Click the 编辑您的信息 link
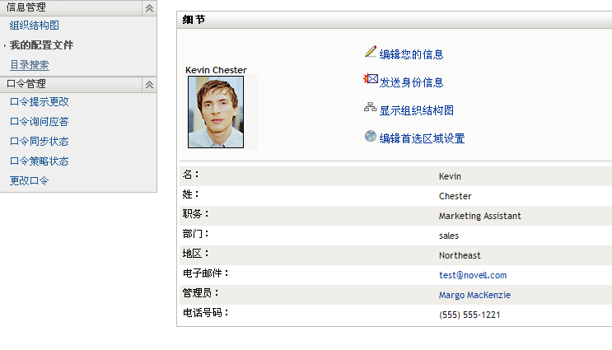Screen dimensions: 612x350 tap(412, 54)
